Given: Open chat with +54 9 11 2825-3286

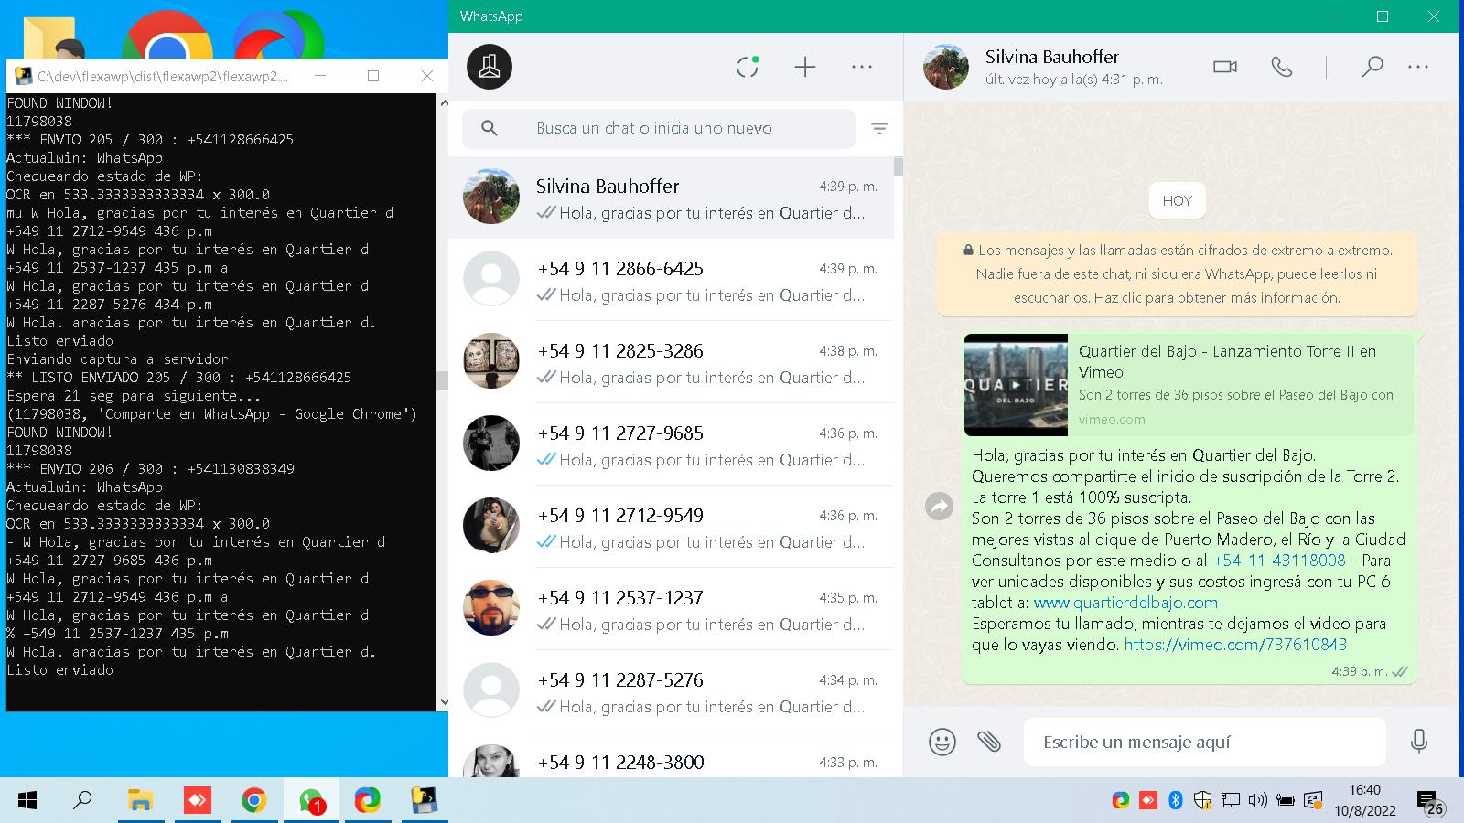Looking at the screenshot, I should tap(671, 362).
